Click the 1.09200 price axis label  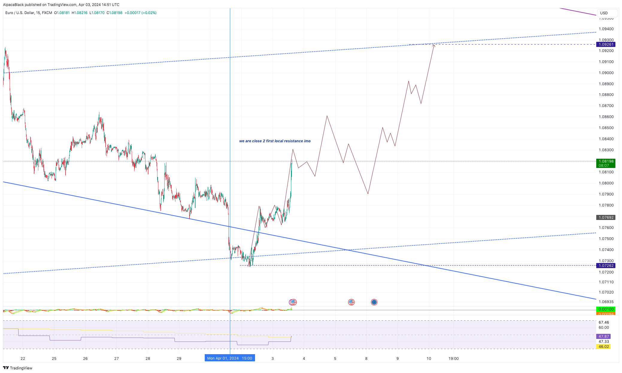(x=606, y=51)
